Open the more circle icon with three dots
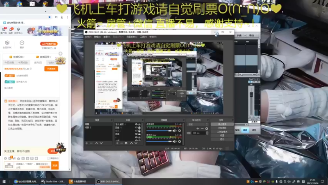 pyautogui.click(x=22, y=43)
